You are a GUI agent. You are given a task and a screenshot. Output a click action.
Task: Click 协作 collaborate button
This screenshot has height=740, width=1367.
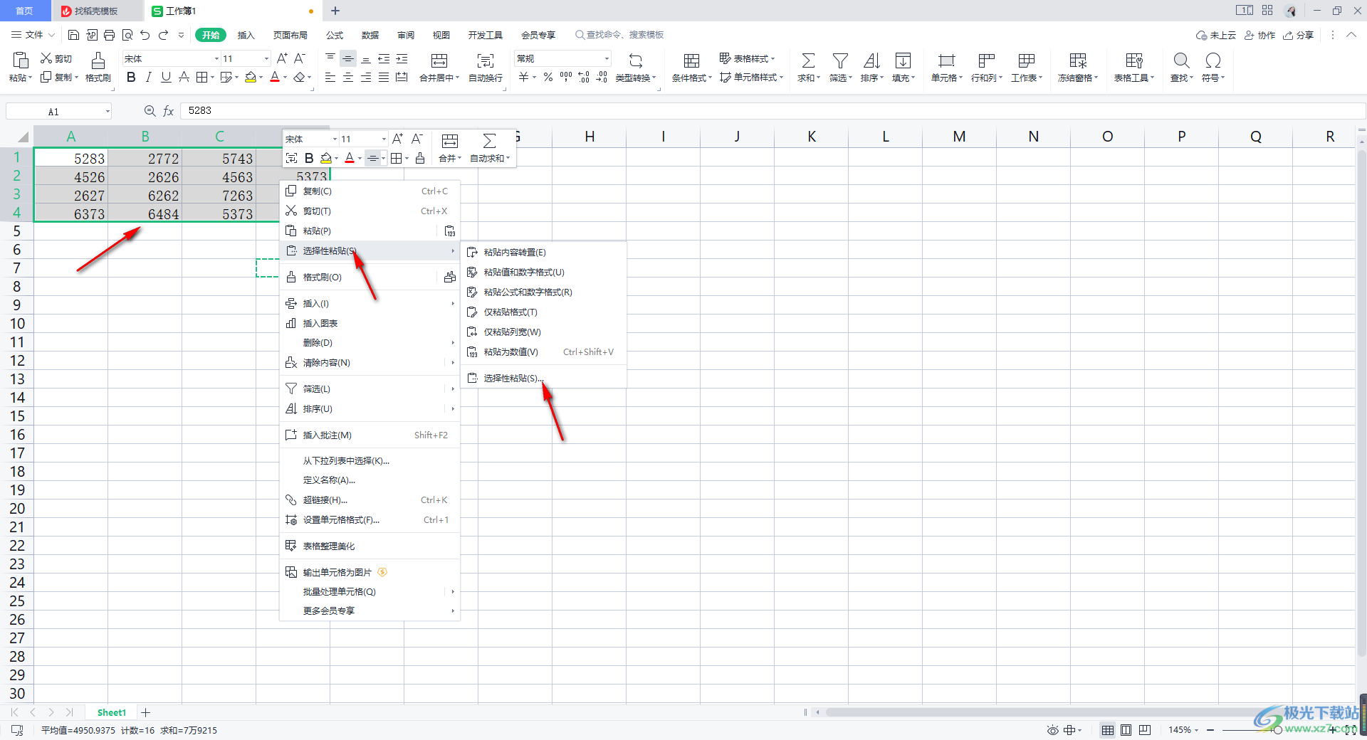1260,35
